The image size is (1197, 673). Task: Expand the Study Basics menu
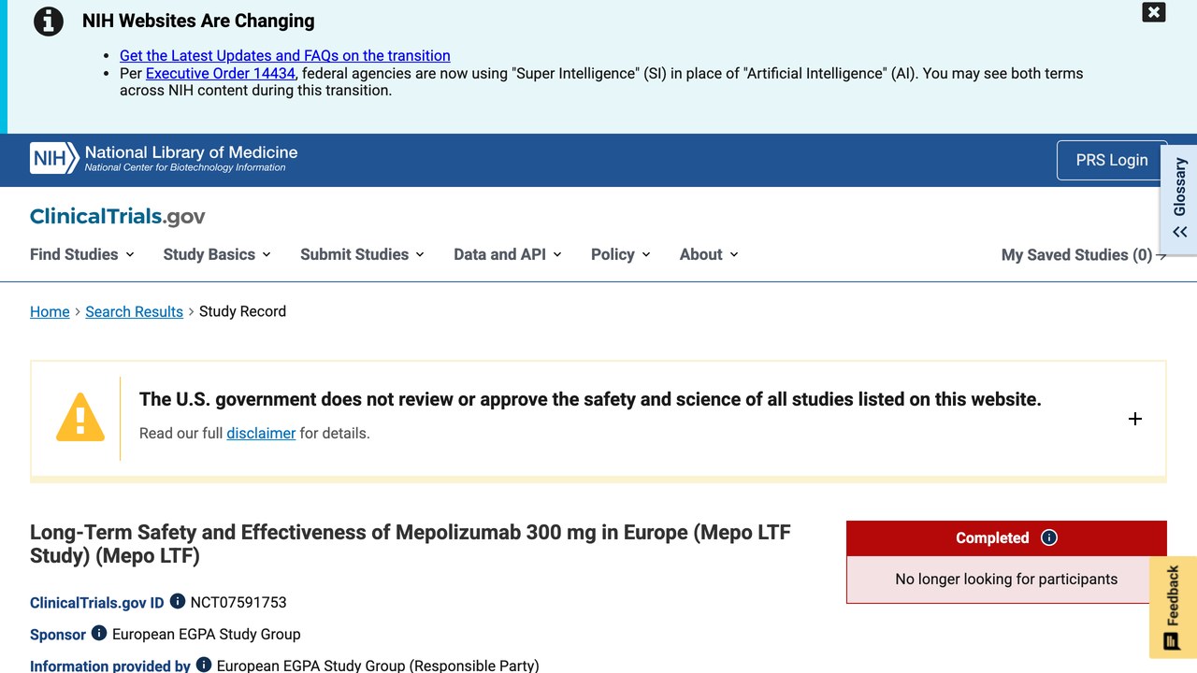tap(217, 254)
